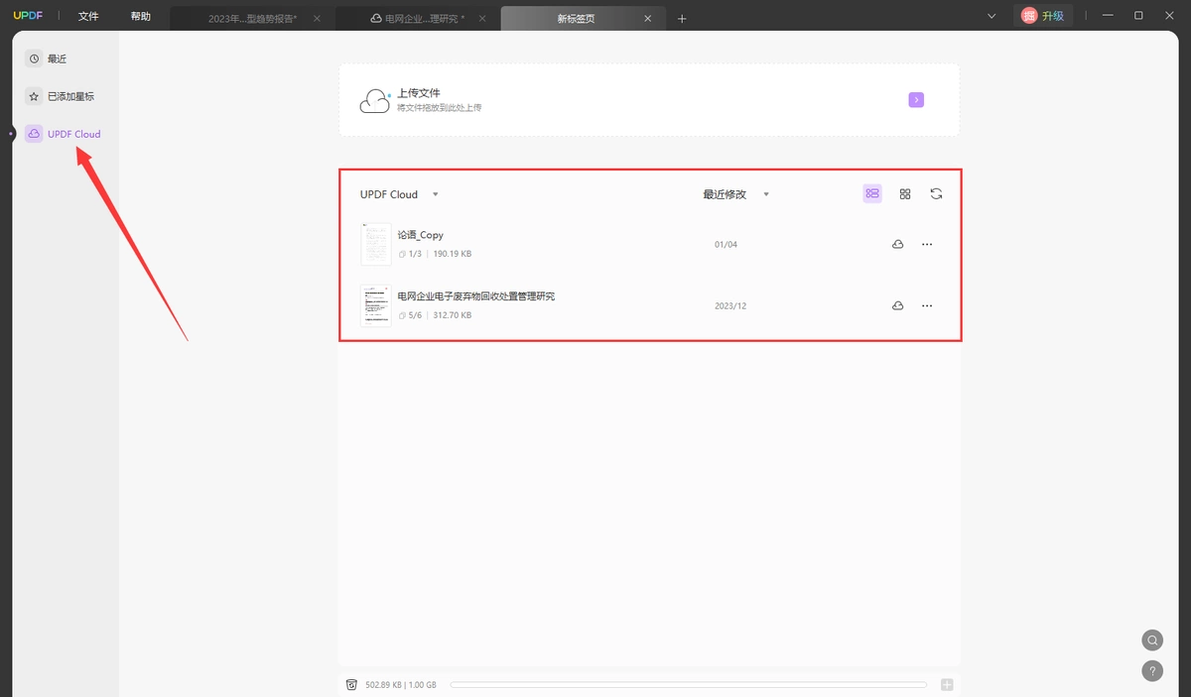Open the 电网企业电子废弃物回收处置管理研究 thumbnail
1191x697 pixels.
(x=376, y=305)
